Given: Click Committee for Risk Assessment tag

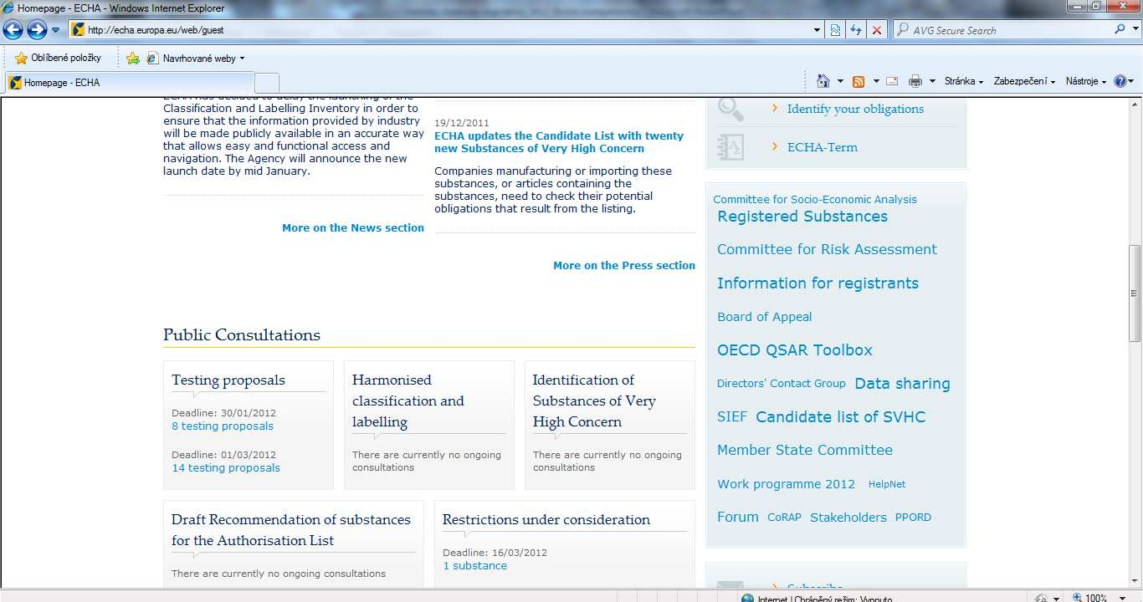Looking at the screenshot, I should (x=827, y=249).
